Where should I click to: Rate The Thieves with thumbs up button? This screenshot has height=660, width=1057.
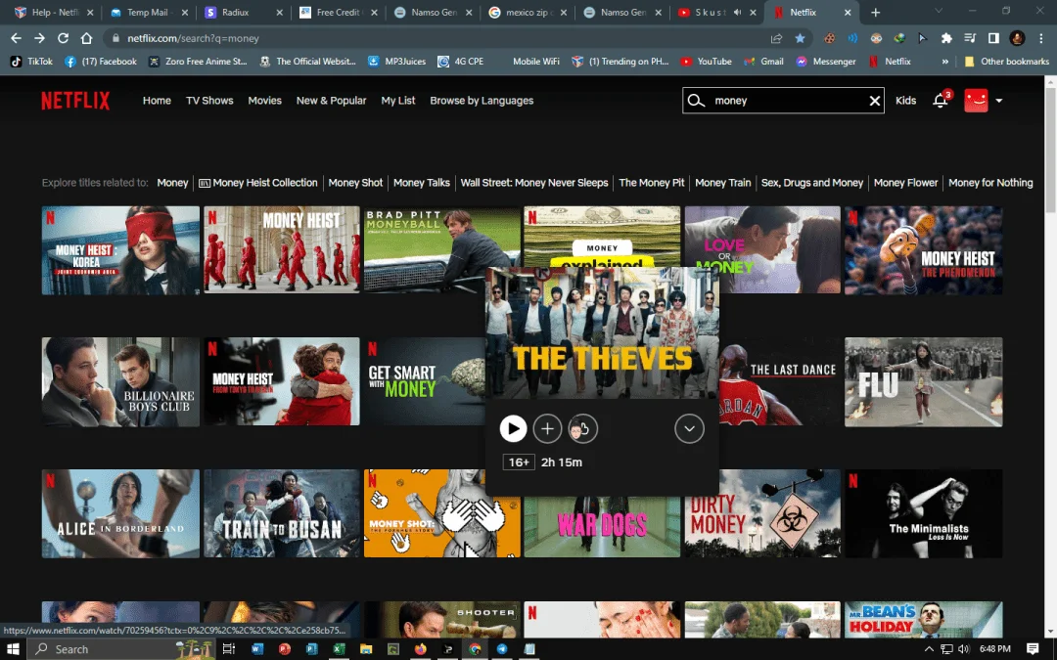583,429
